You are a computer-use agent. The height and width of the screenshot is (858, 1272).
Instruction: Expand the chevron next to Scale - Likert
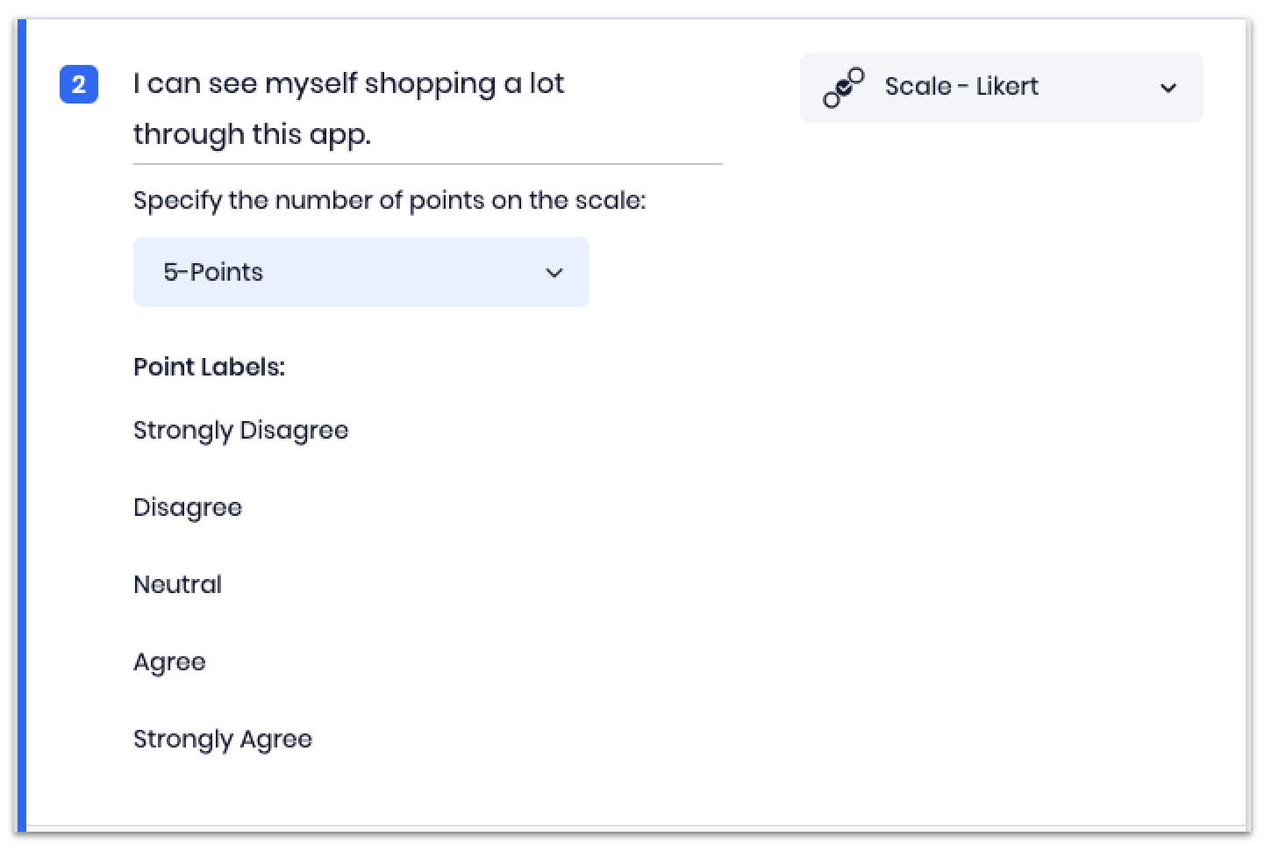1168,88
